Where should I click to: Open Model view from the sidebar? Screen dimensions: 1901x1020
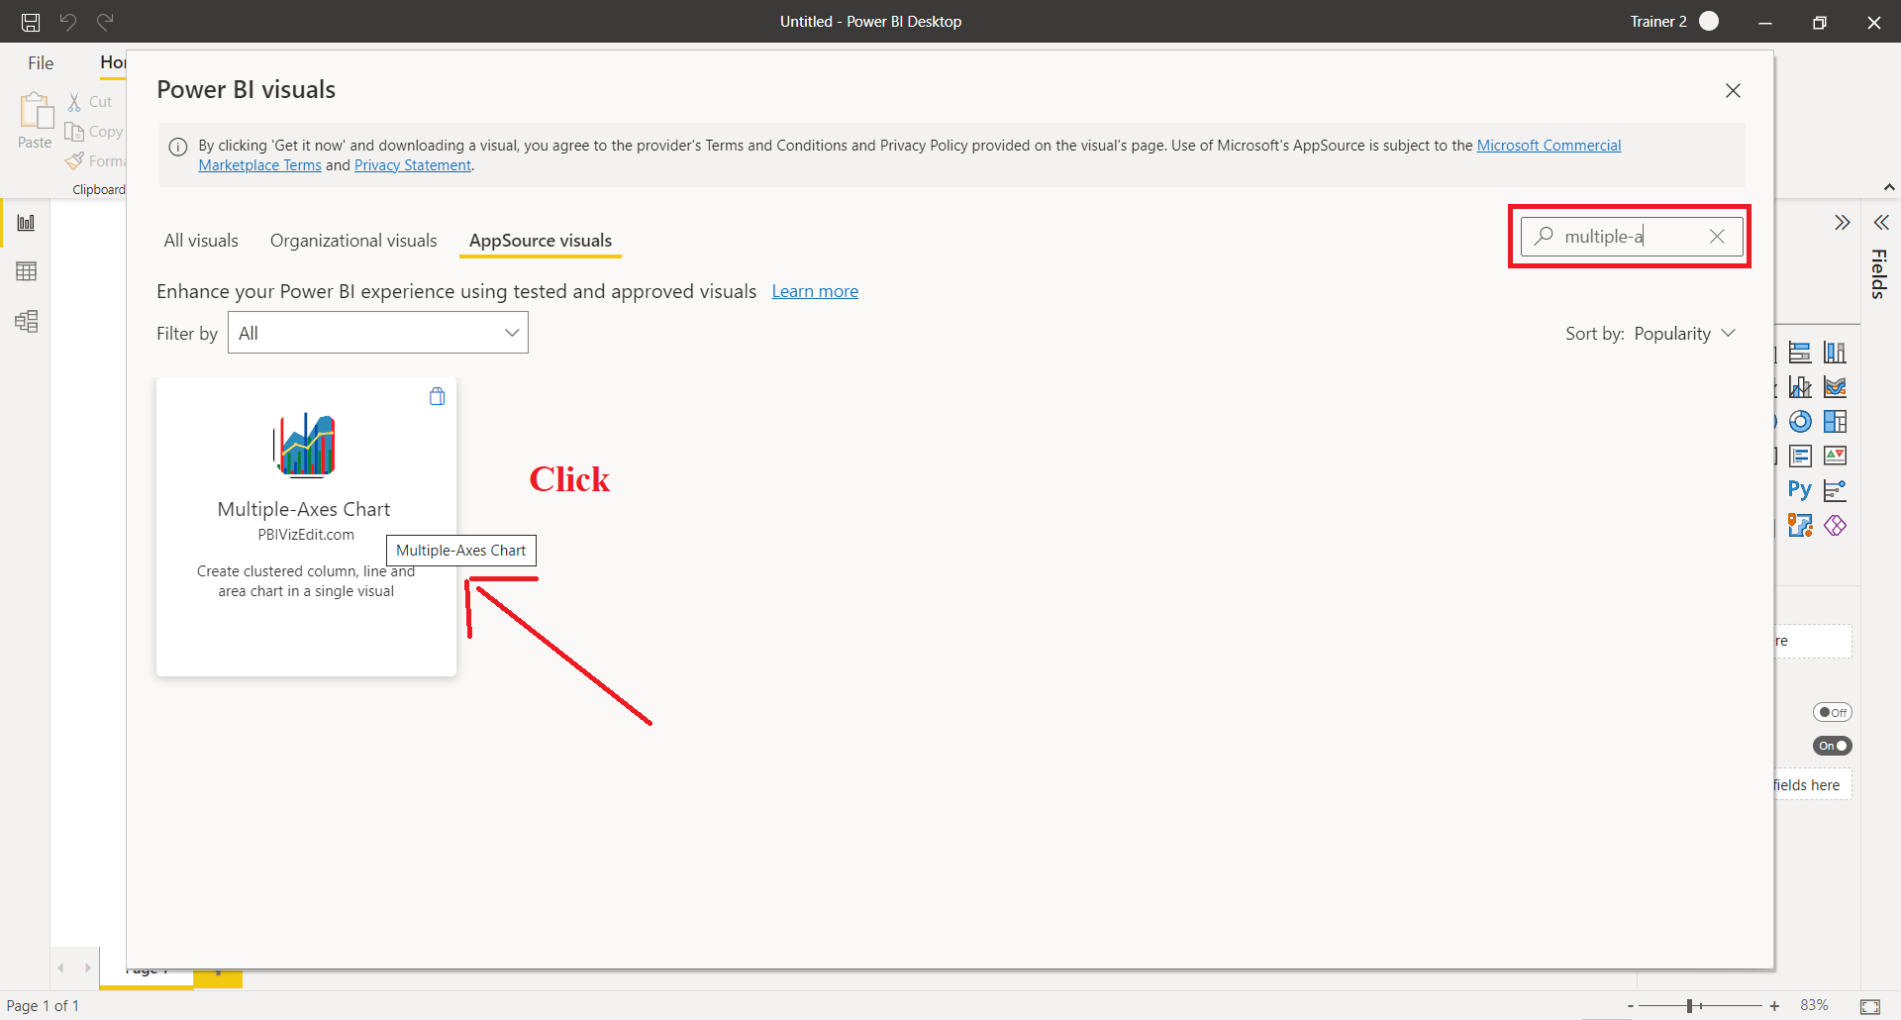point(27,321)
